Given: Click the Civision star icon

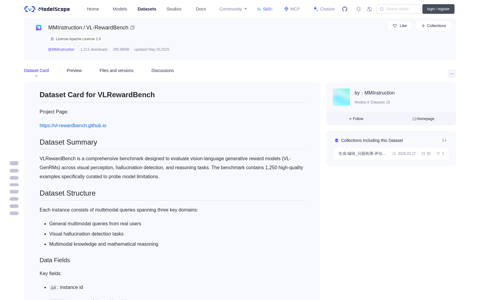Looking at the screenshot, I should (x=316, y=9).
